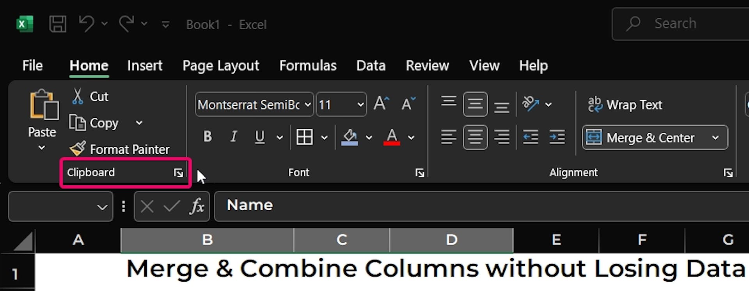This screenshot has width=749, height=291.
Task: Open the Formulas ribbon tab
Action: click(x=307, y=66)
